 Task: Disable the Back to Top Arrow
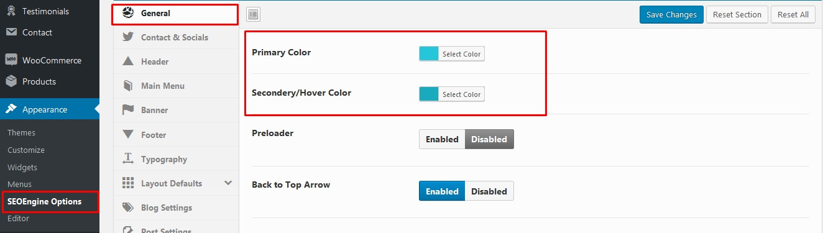point(489,191)
